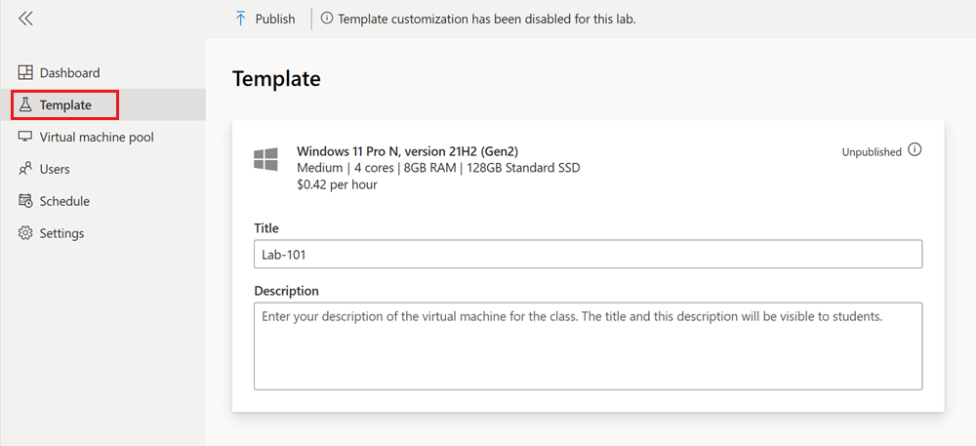
Task: Click the info icon next to Unpublished
Action: 915,150
